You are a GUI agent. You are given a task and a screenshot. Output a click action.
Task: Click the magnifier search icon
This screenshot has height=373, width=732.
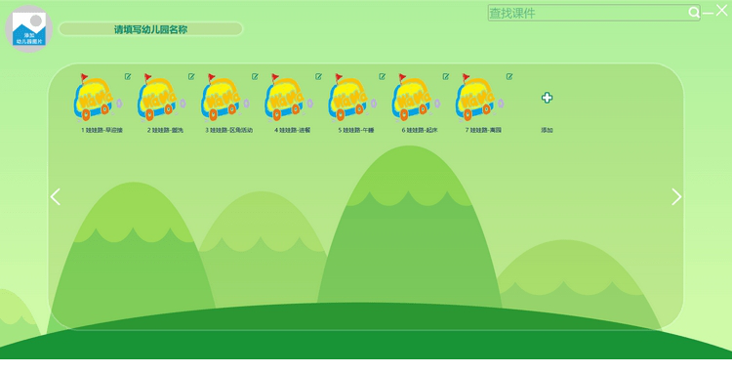pos(694,13)
